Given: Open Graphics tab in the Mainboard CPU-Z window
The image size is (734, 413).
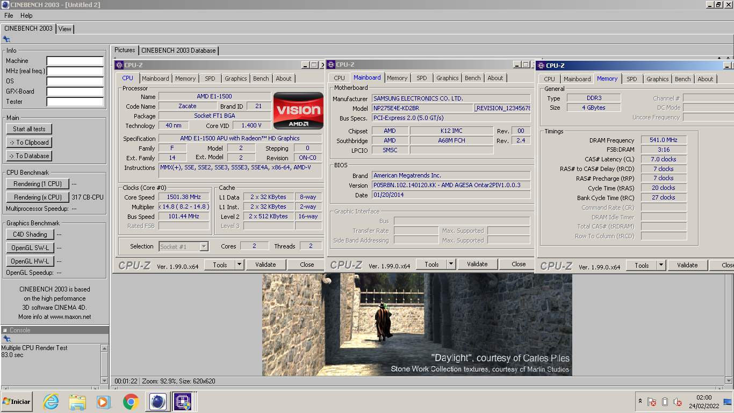Looking at the screenshot, I should [x=448, y=78].
